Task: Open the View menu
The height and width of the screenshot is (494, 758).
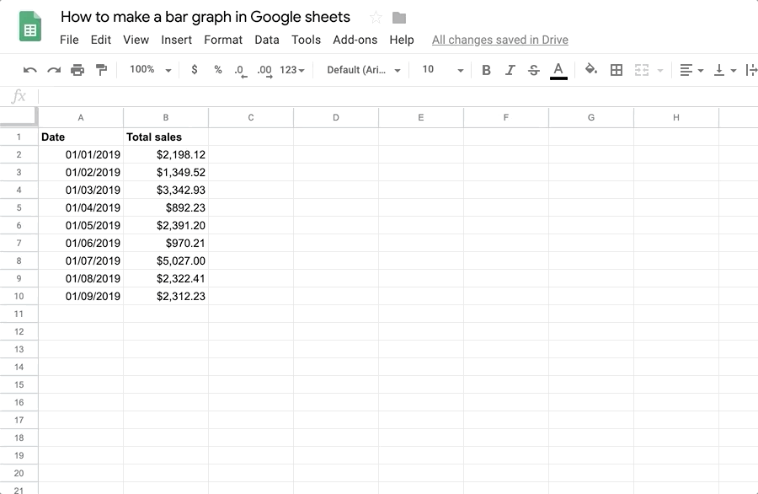Action: [x=136, y=40]
